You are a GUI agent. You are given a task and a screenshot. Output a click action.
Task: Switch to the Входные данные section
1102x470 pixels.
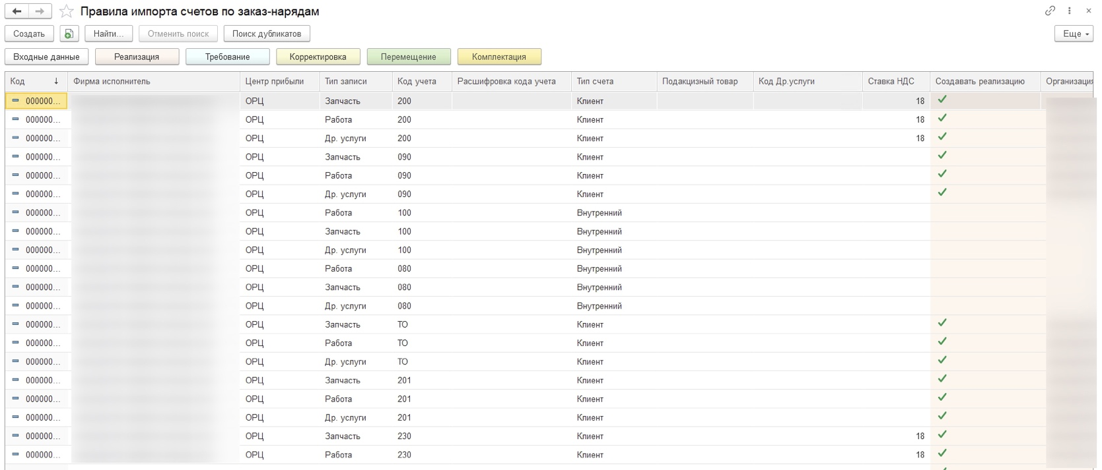click(46, 57)
